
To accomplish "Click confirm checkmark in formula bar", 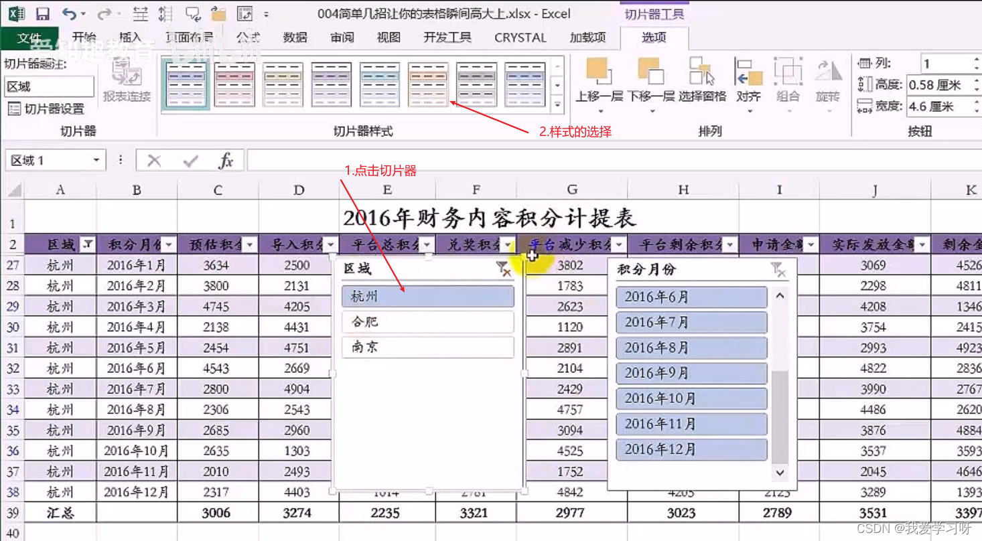I will click(x=191, y=161).
